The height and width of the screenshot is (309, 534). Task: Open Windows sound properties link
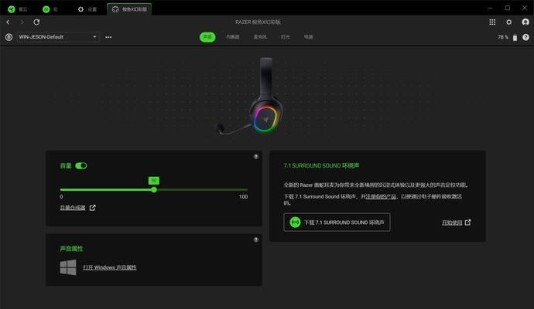pos(110,267)
